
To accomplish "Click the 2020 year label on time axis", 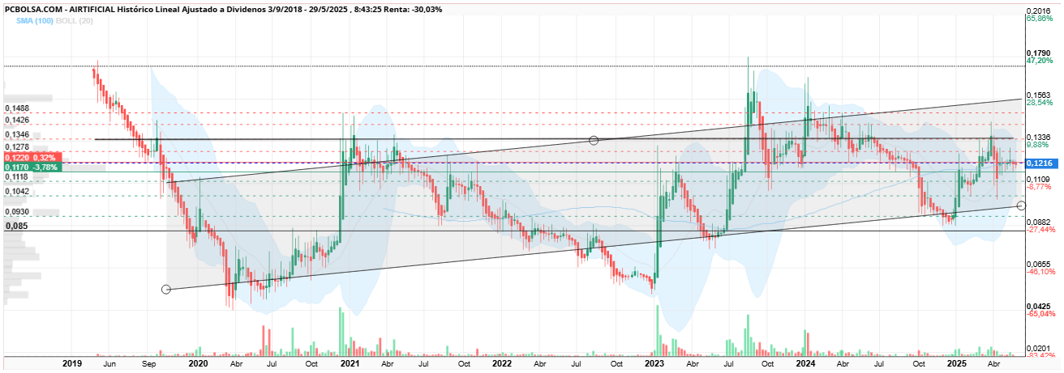I will (198, 365).
